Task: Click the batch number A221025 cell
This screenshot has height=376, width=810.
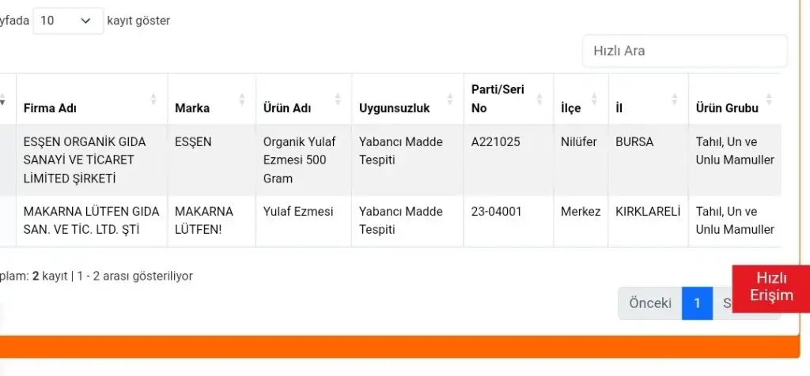Action: tap(497, 142)
